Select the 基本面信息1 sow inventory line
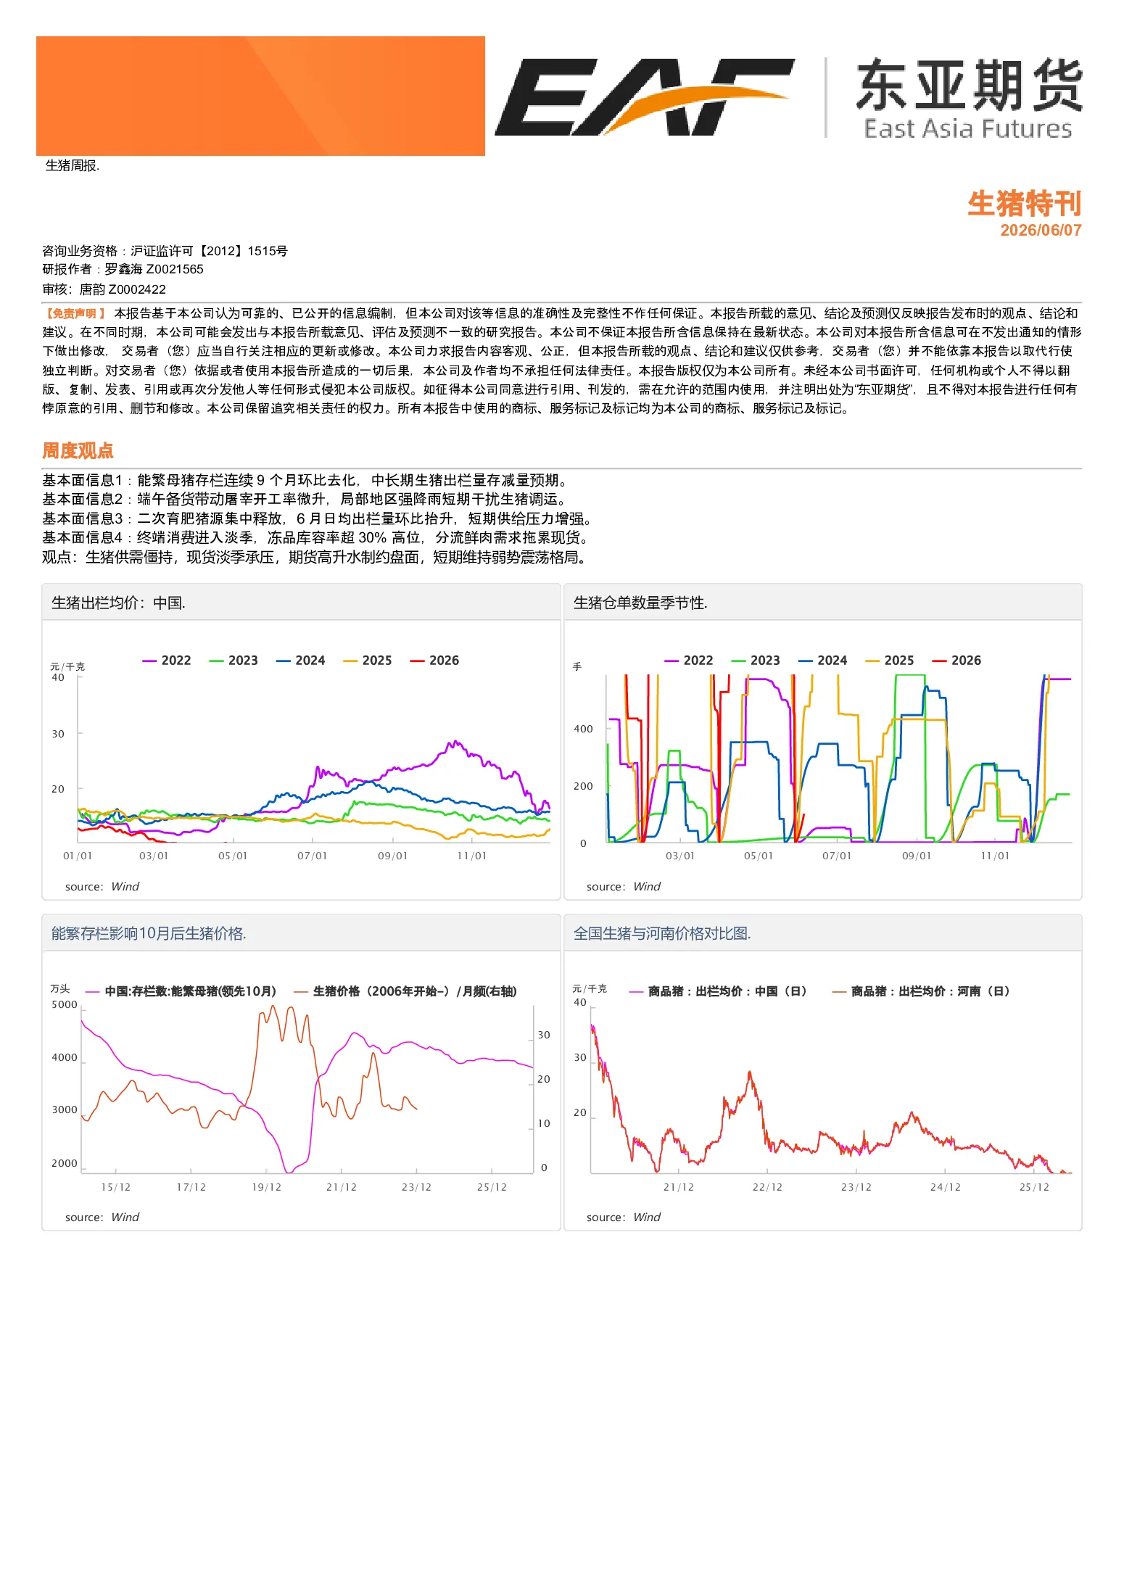Image resolution: width=1124 pixels, height=1575 pixels. pyautogui.click(x=307, y=480)
